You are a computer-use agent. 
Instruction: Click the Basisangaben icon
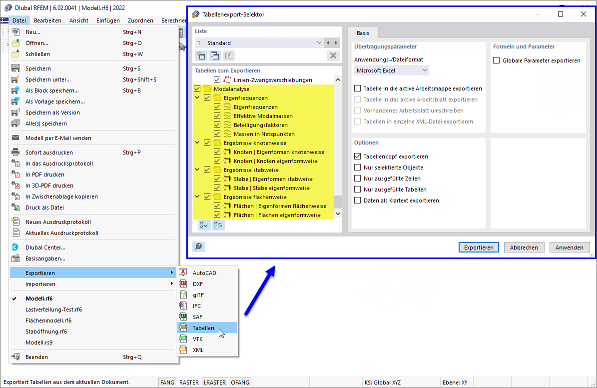click(x=15, y=258)
